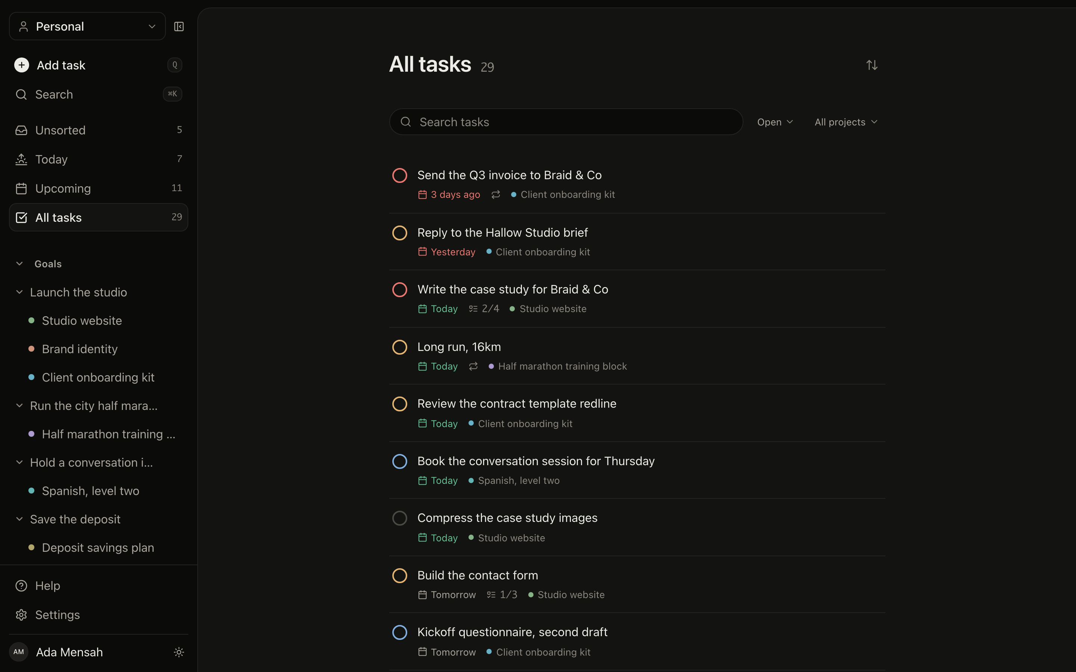Click the plus icon beside Add task
1076x672 pixels.
pos(22,65)
